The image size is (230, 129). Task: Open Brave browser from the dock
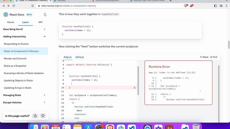[110, 127]
